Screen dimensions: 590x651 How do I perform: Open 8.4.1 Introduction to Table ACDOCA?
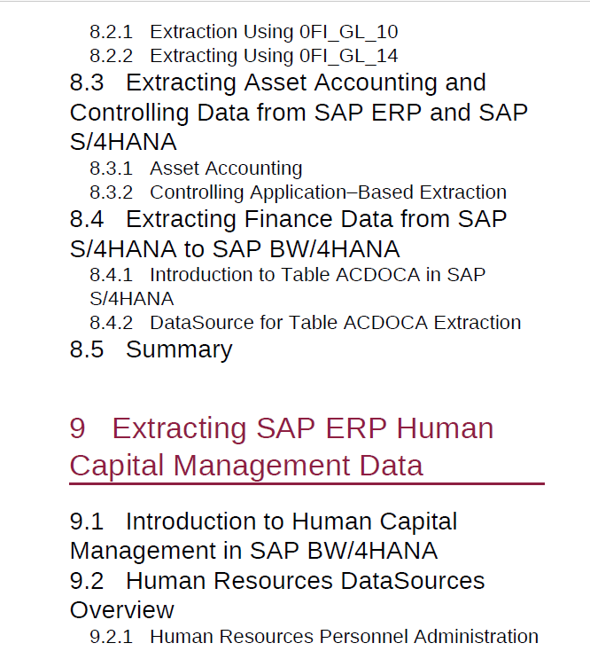tap(287, 286)
